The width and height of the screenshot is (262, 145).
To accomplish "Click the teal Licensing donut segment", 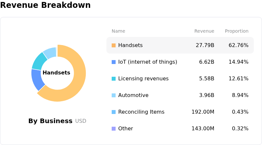I will 39,61.
